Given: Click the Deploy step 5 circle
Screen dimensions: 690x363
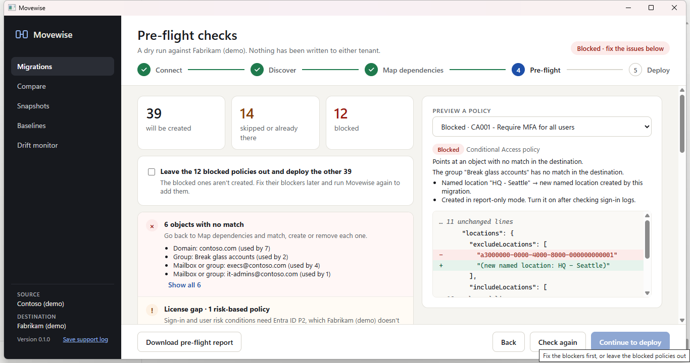Looking at the screenshot, I should (x=635, y=70).
